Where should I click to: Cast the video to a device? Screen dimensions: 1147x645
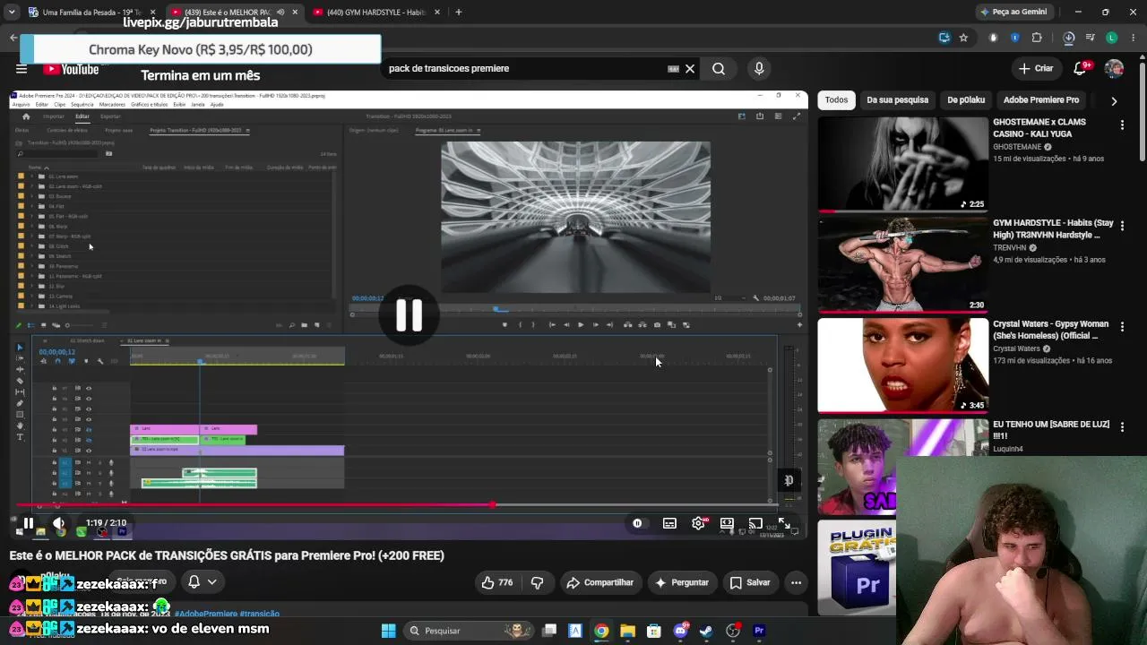[755, 523]
